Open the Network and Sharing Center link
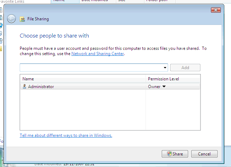231x167 pixels. pos(98,54)
